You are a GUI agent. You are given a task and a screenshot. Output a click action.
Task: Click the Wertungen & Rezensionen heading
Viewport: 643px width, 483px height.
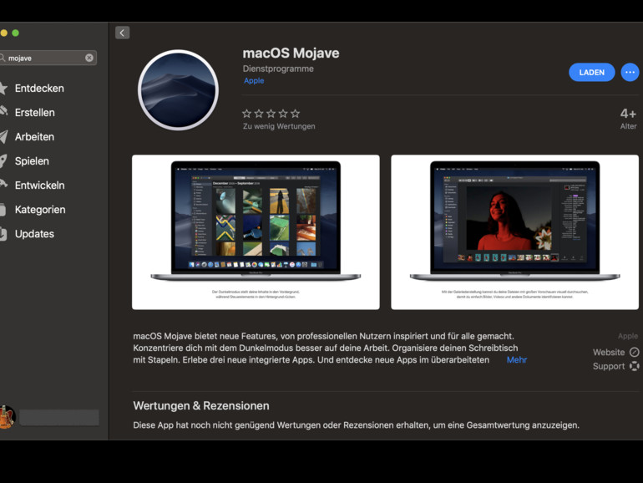201,406
